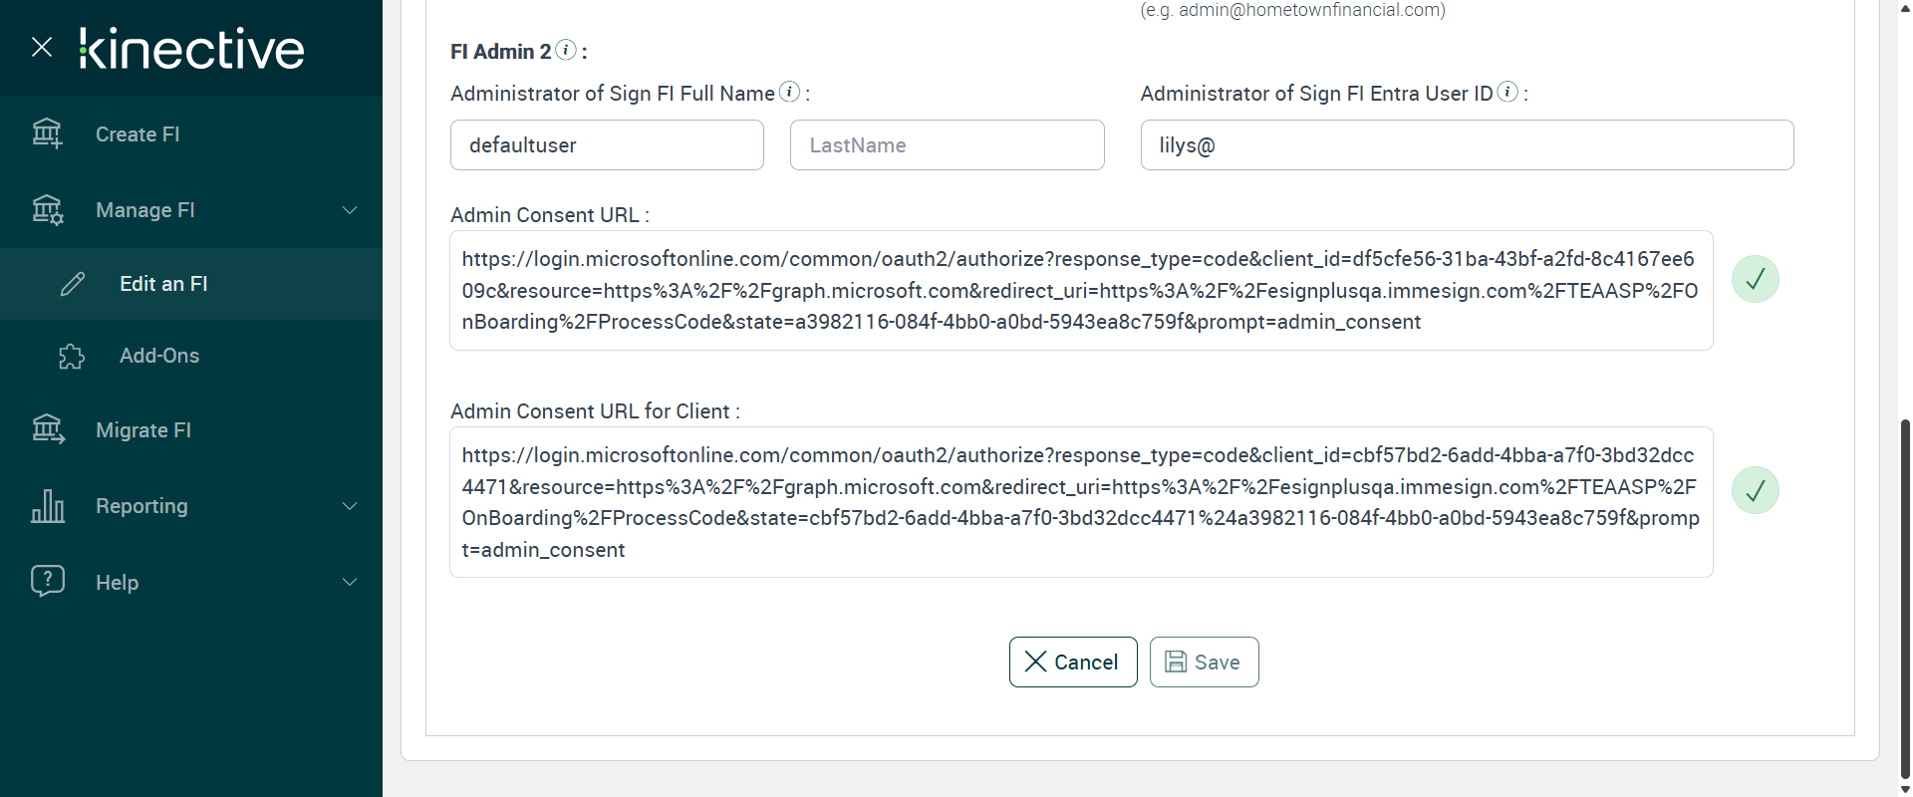
Task: Click the Help question mark icon
Action: [x=47, y=582]
